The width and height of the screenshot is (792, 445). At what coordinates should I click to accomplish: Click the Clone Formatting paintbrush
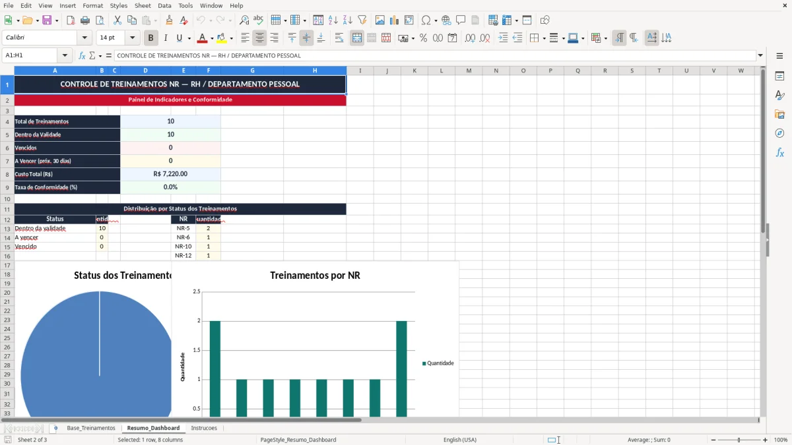tap(169, 20)
